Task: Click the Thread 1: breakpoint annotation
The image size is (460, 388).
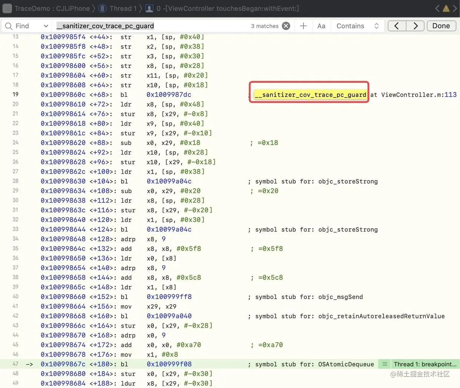Action: [425, 364]
